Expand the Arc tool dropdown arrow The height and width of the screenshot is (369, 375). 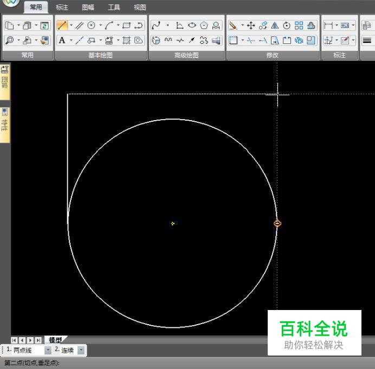118,25
